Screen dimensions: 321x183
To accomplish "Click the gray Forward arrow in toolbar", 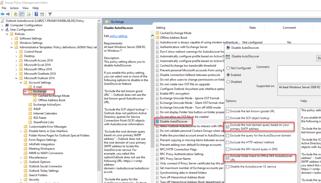I will pyautogui.click(x=8, y=14).
